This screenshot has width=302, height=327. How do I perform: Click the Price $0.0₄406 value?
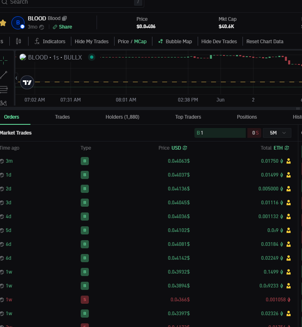click(146, 27)
